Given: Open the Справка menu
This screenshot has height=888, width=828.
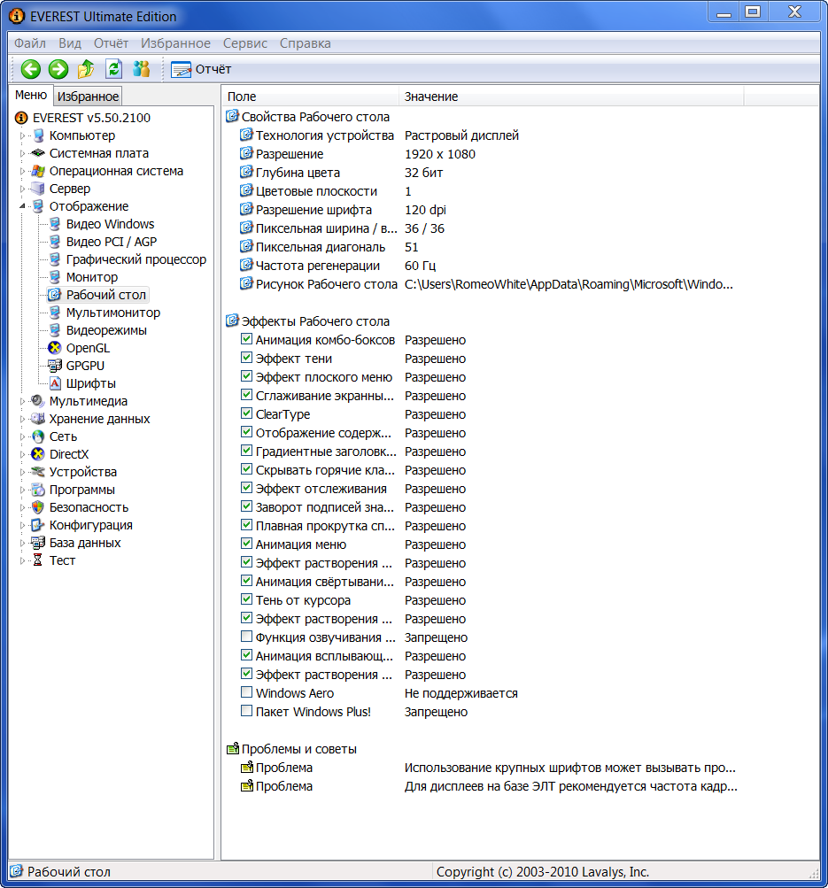Looking at the screenshot, I should [306, 43].
